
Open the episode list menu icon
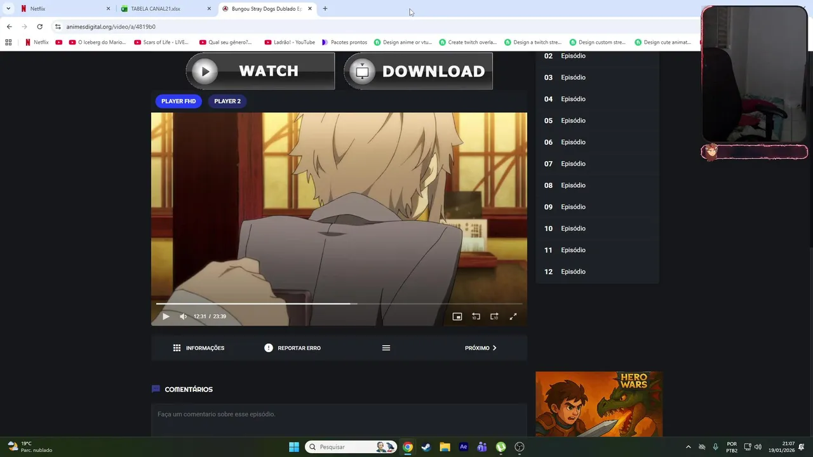tap(386, 348)
